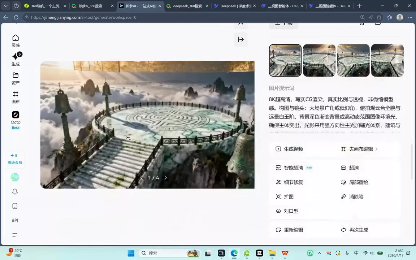Open the 资产 assets folder in sidebar
This screenshot has height=260, width=416.
click(16, 78)
